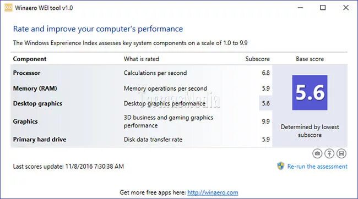Select the Memory (RAM) component row
Screen dimensions: 358x199
click(142, 88)
